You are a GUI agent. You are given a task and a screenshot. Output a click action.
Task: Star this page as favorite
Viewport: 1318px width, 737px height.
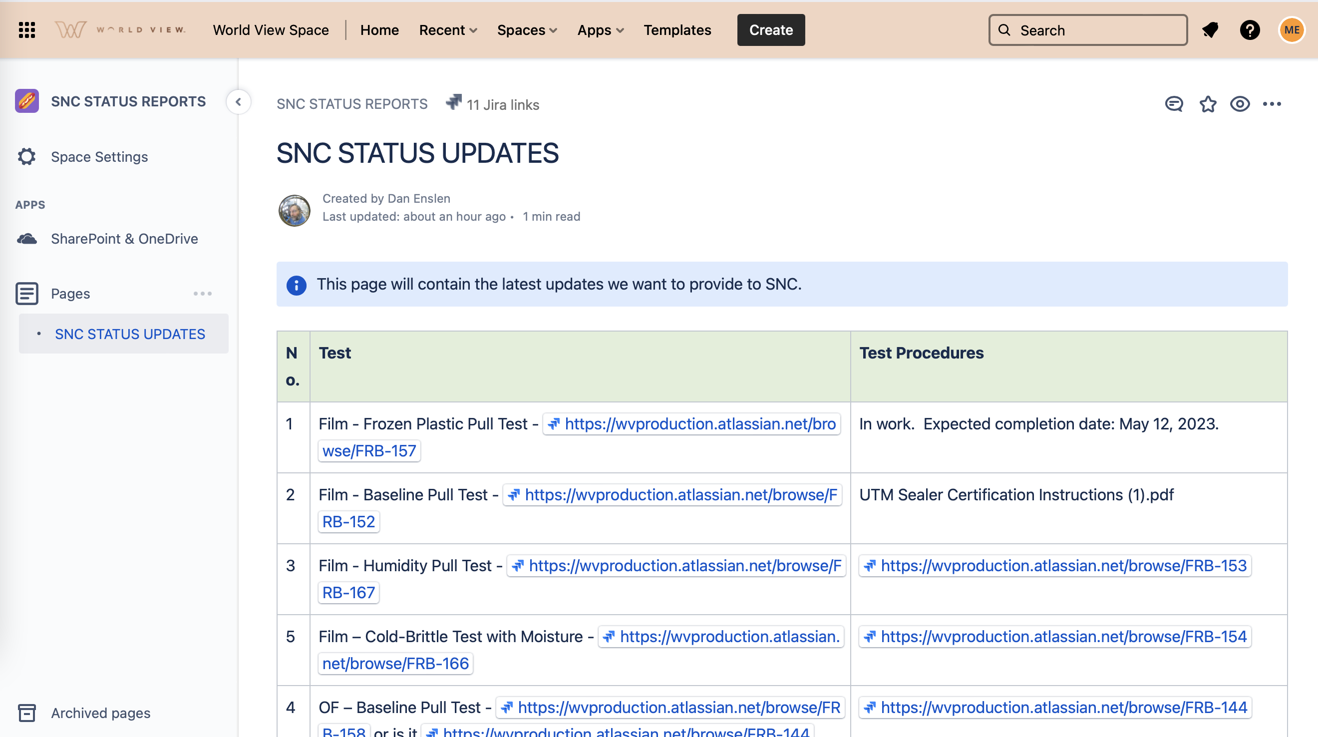pyautogui.click(x=1208, y=104)
